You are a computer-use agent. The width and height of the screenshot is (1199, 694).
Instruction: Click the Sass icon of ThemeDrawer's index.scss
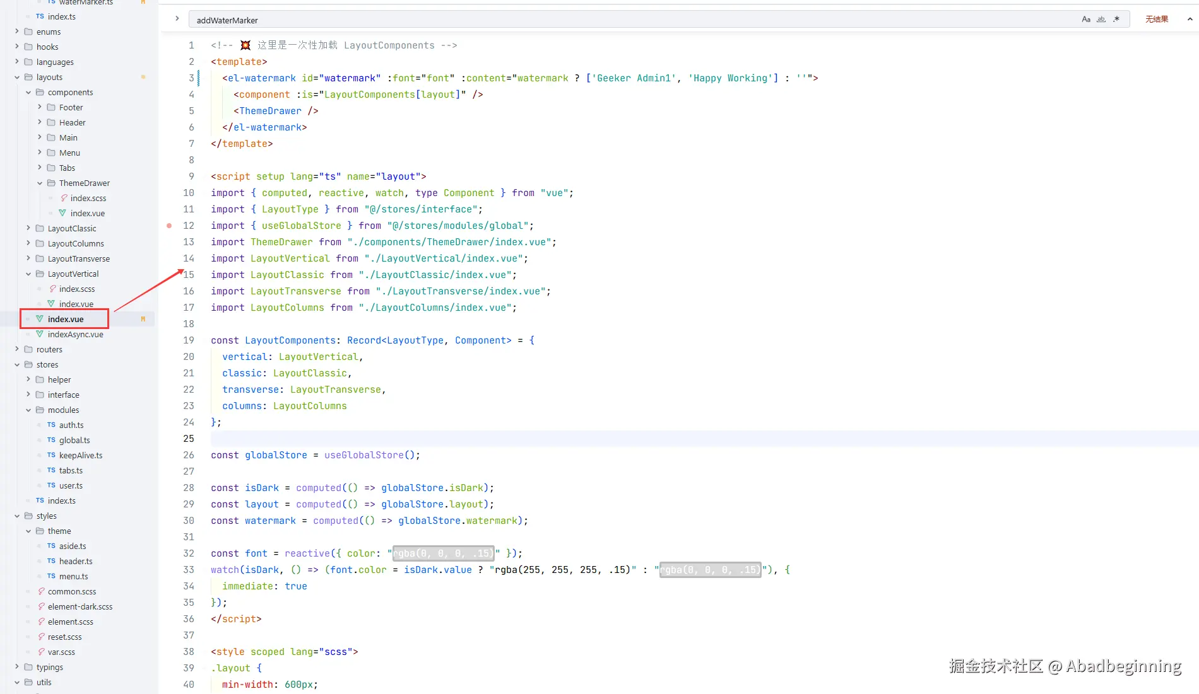pos(64,198)
